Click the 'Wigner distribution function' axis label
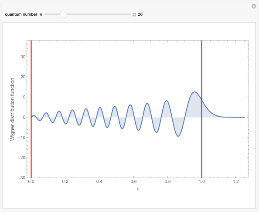The width and height of the screenshot is (259, 212). tap(12, 109)
